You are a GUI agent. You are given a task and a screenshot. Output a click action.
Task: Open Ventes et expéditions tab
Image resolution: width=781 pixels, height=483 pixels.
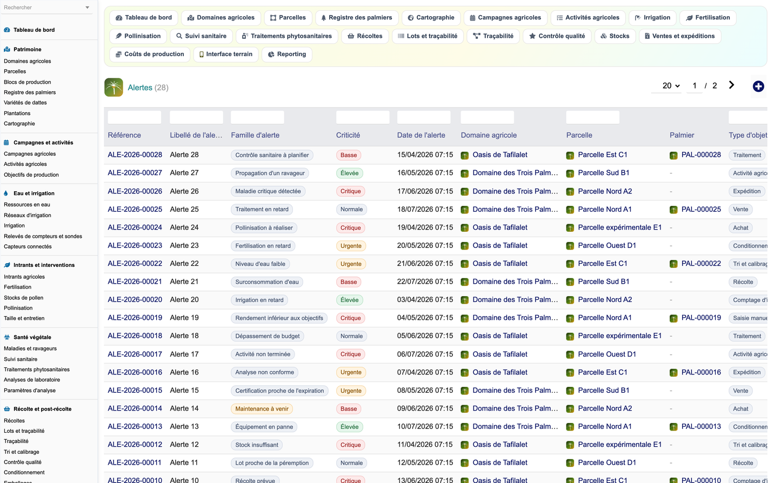click(679, 36)
